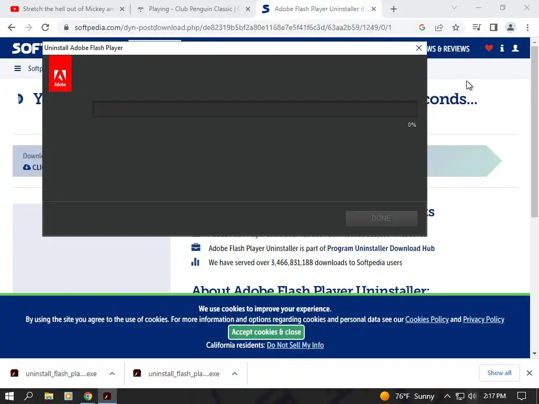539x404 pixels.
Task: Open File Explorer from taskbar
Action: [x=49, y=396]
